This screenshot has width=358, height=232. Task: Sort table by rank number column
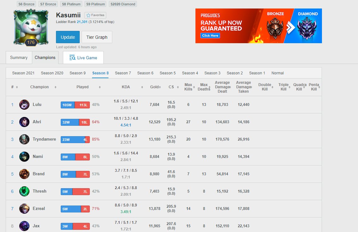coord(14,87)
